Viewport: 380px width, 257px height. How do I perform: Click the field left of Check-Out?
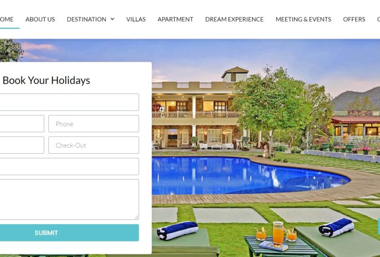click(x=22, y=145)
